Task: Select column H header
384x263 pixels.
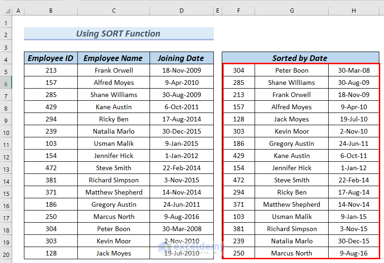Action: point(354,10)
